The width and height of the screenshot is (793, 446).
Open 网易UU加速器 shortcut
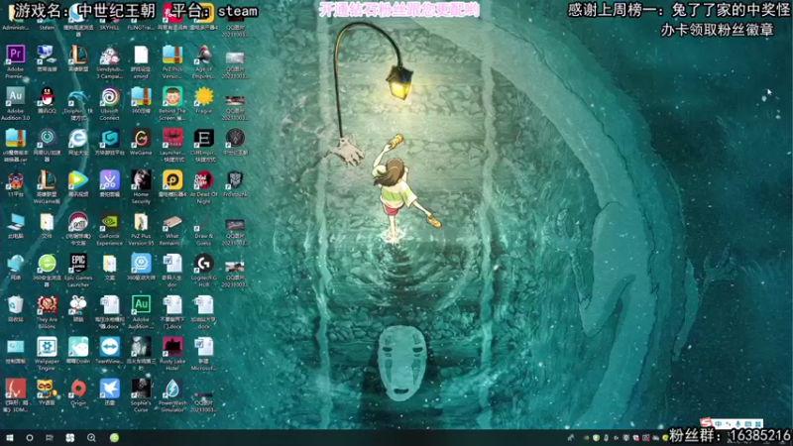click(47, 138)
